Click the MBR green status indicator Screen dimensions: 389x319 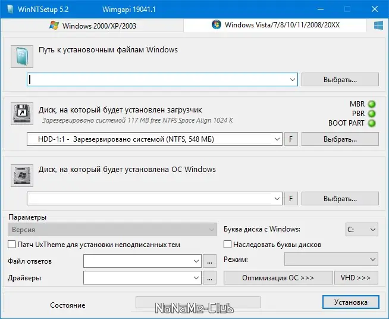pos(372,104)
